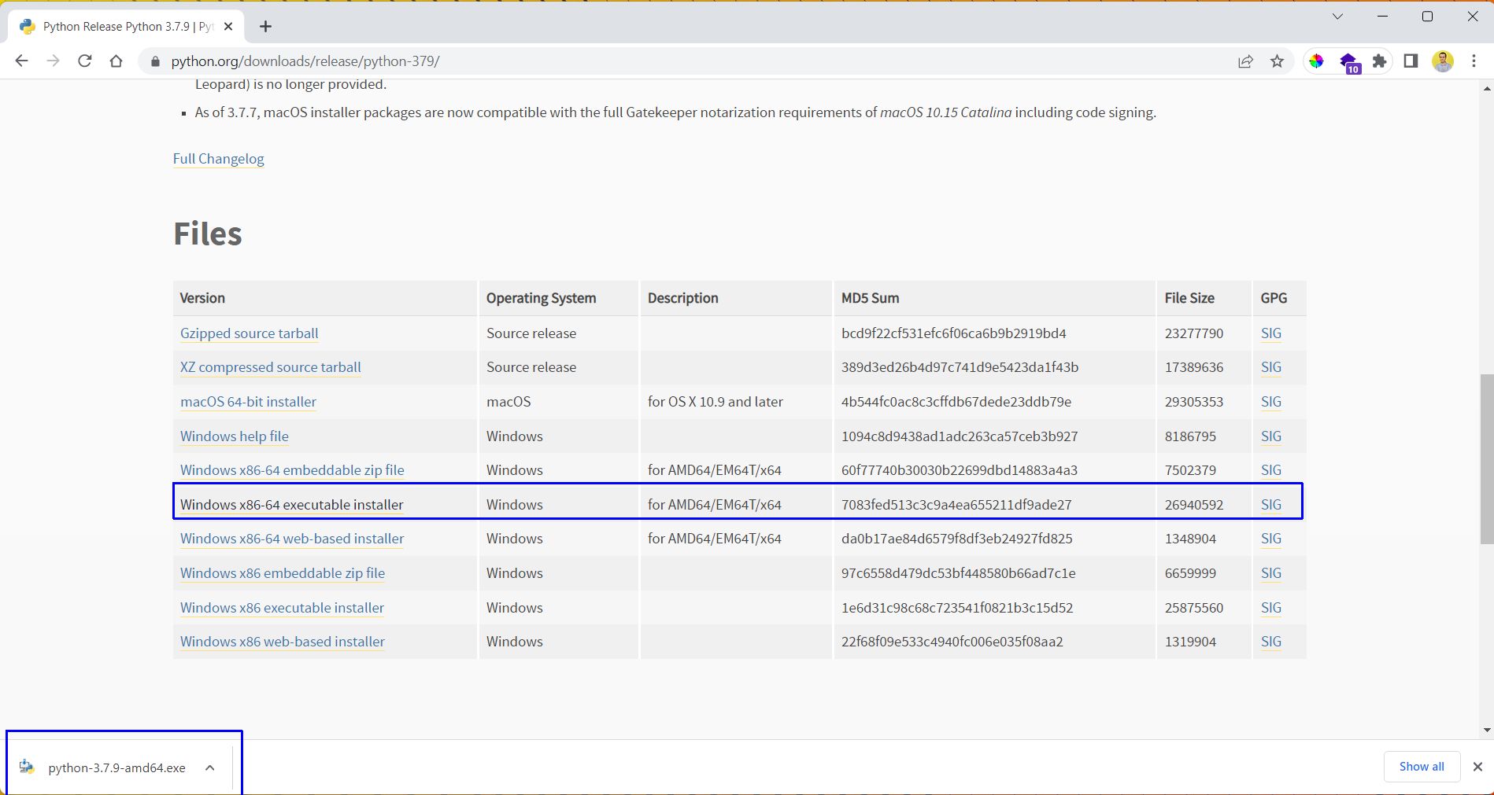Close the downloads bar
Screen dimensions: 1494x795
pyautogui.click(x=1477, y=767)
